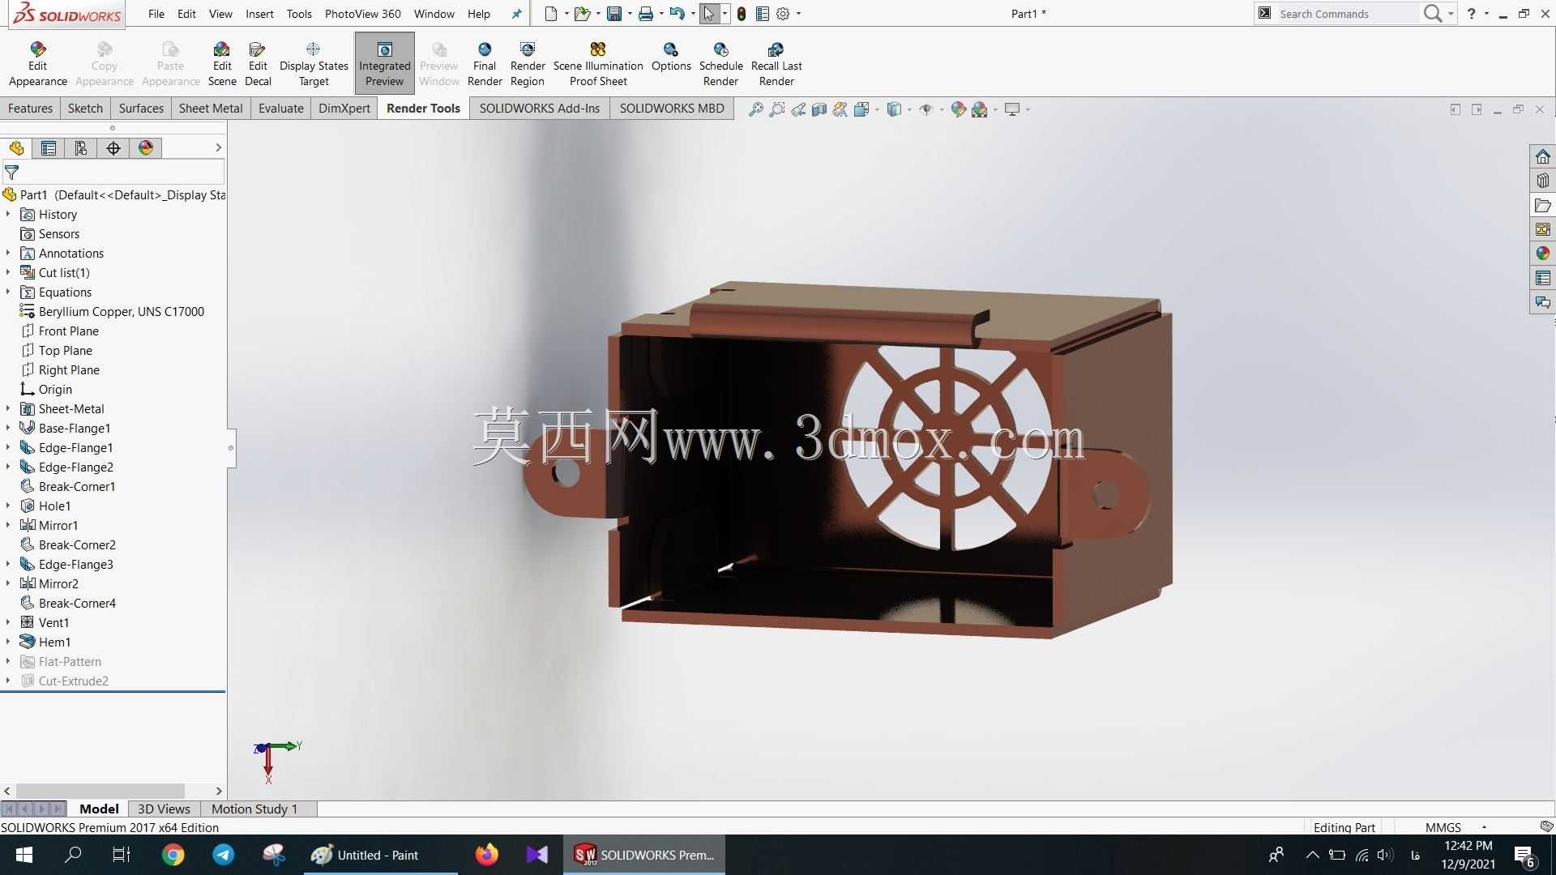Open the PhotoView 360 menu
Viewport: 1556px width, 875px height.
362,14
